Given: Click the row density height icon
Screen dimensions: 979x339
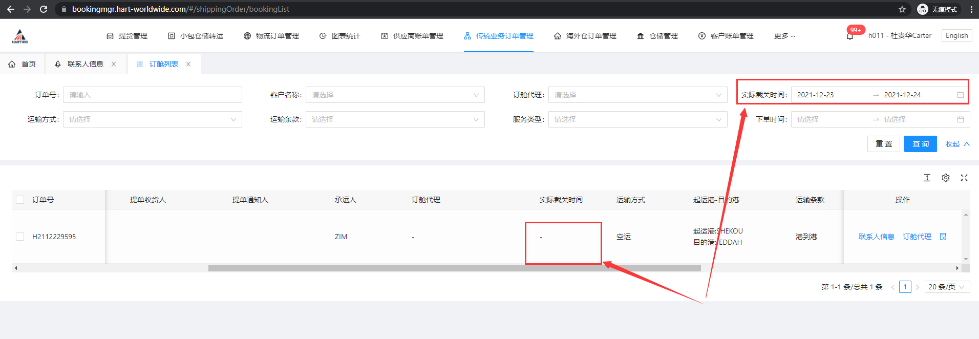Looking at the screenshot, I should 927,178.
